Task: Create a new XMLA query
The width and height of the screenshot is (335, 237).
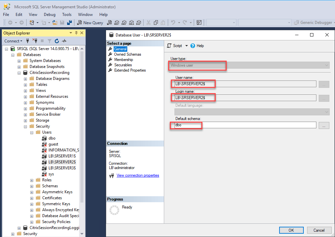Action: pyautogui.click(x=132, y=23)
